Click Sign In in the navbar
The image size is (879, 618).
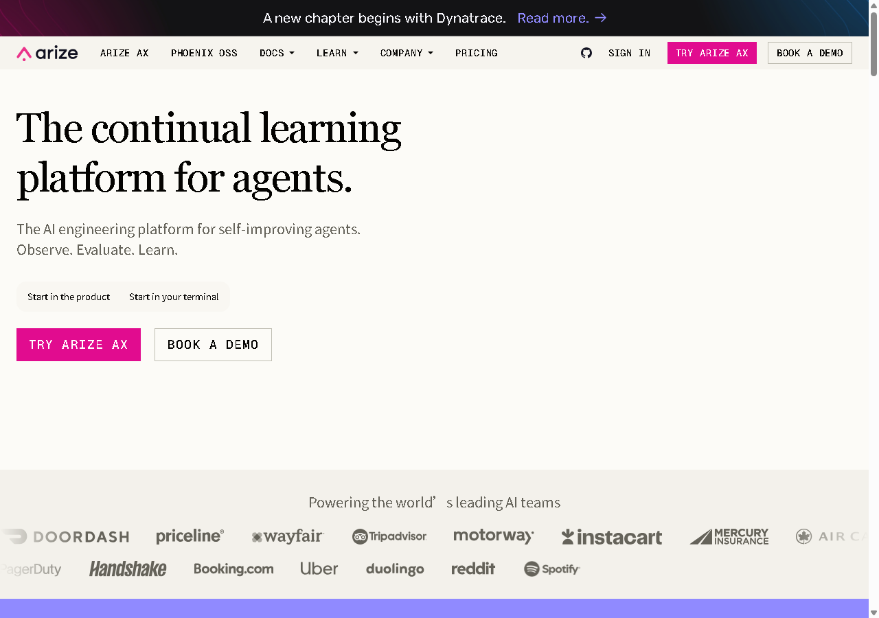[x=629, y=53]
